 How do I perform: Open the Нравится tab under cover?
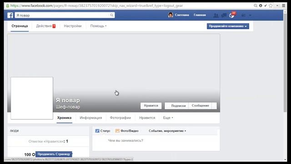point(147,118)
